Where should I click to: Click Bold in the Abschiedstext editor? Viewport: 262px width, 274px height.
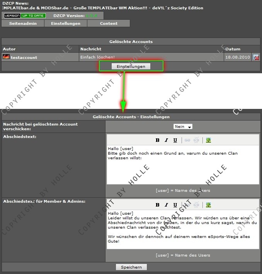157,140
